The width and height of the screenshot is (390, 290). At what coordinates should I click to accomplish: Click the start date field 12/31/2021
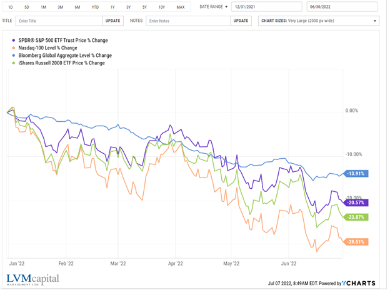point(267,7)
